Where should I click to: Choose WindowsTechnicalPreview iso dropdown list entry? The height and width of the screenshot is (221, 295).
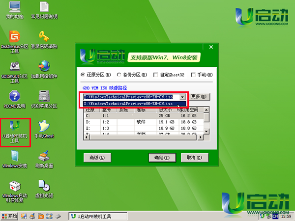135,104
